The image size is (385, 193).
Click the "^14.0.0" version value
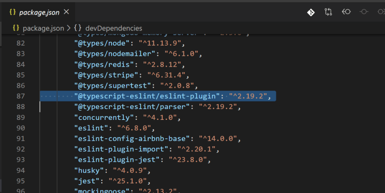[218, 138]
